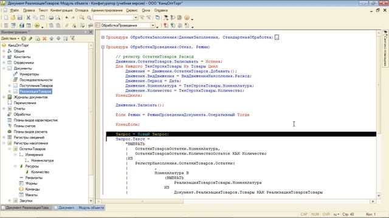Move object up in configuration tree
The image size is (389, 218).
tap(51, 39)
